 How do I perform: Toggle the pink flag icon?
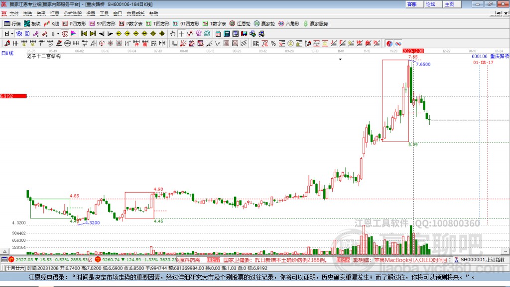(x=74, y=34)
